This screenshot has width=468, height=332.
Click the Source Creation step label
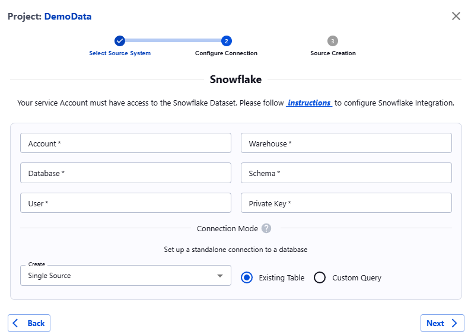333,53
